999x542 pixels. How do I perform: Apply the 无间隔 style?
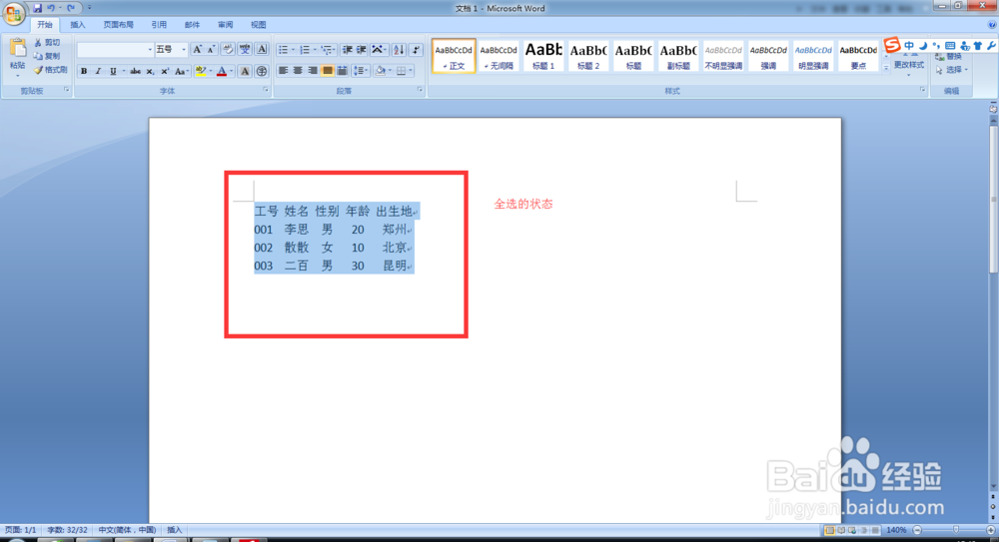tap(499, 56)
